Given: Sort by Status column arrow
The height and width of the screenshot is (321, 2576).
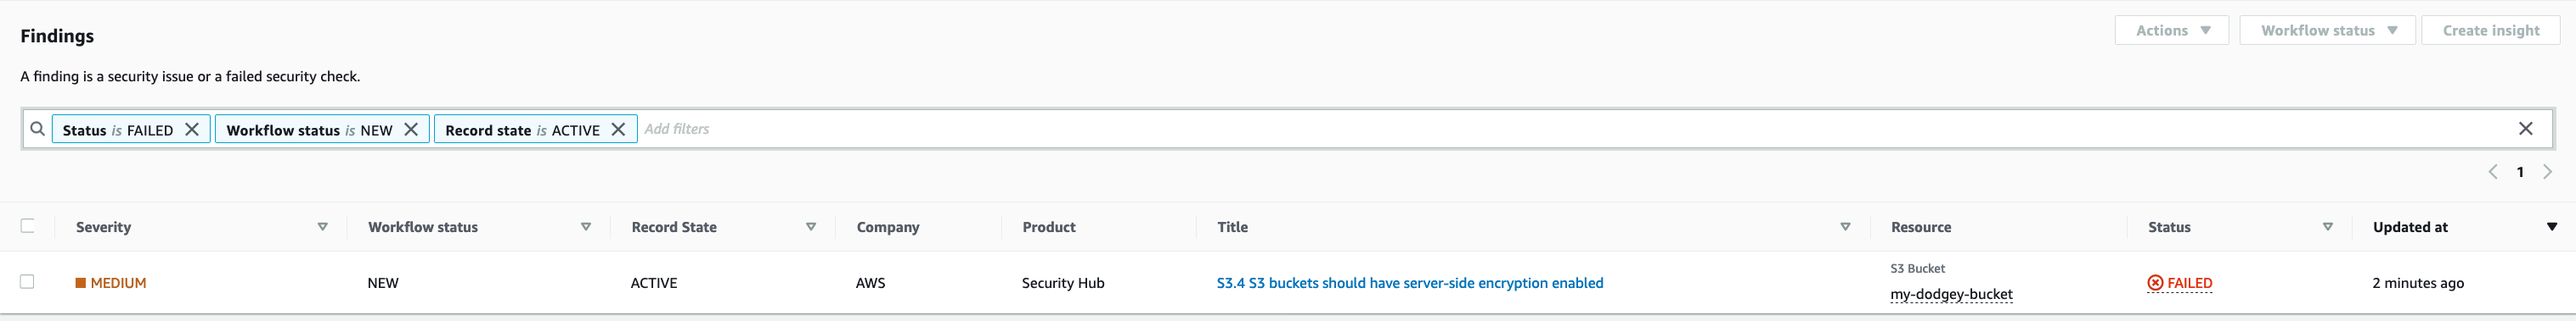Looking at the screenshot, I should pos(2327,227).
